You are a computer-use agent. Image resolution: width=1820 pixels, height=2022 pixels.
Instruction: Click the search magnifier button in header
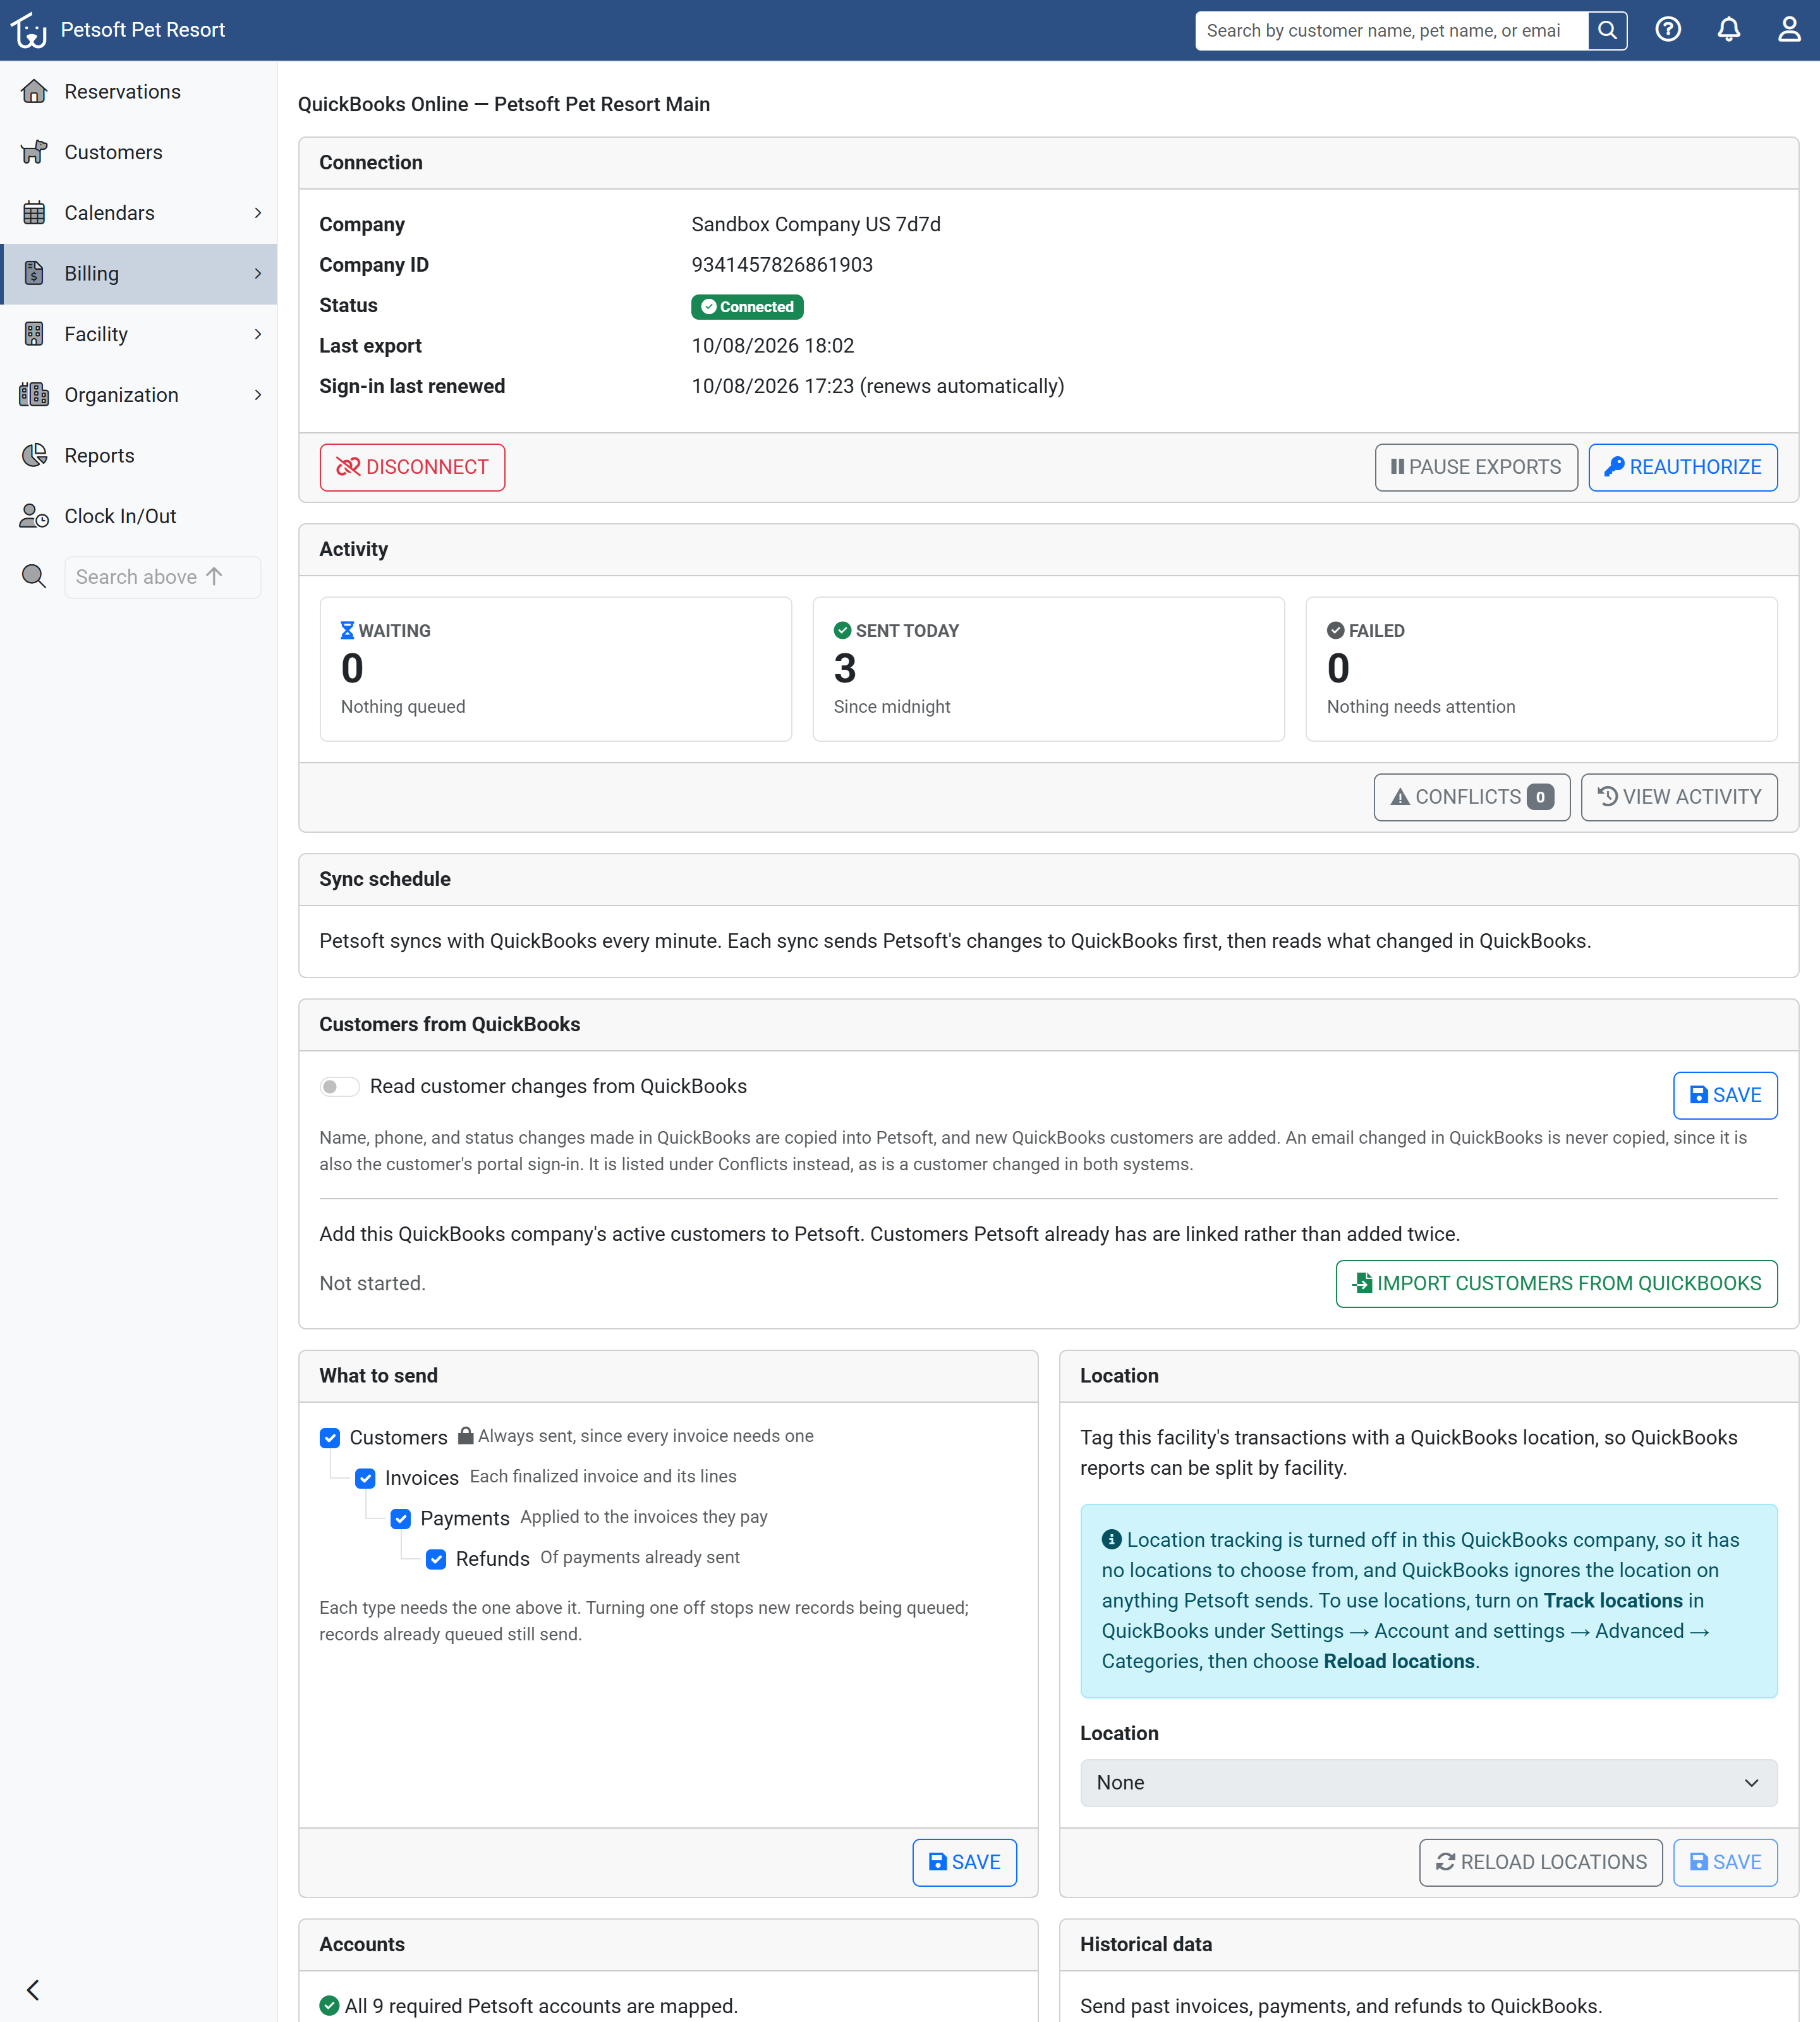click(x=1607, y=30)
